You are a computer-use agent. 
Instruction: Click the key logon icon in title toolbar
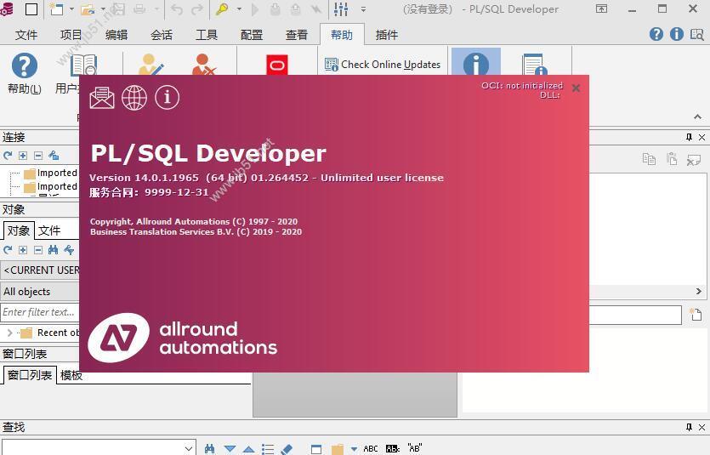(x=222, y=9)
